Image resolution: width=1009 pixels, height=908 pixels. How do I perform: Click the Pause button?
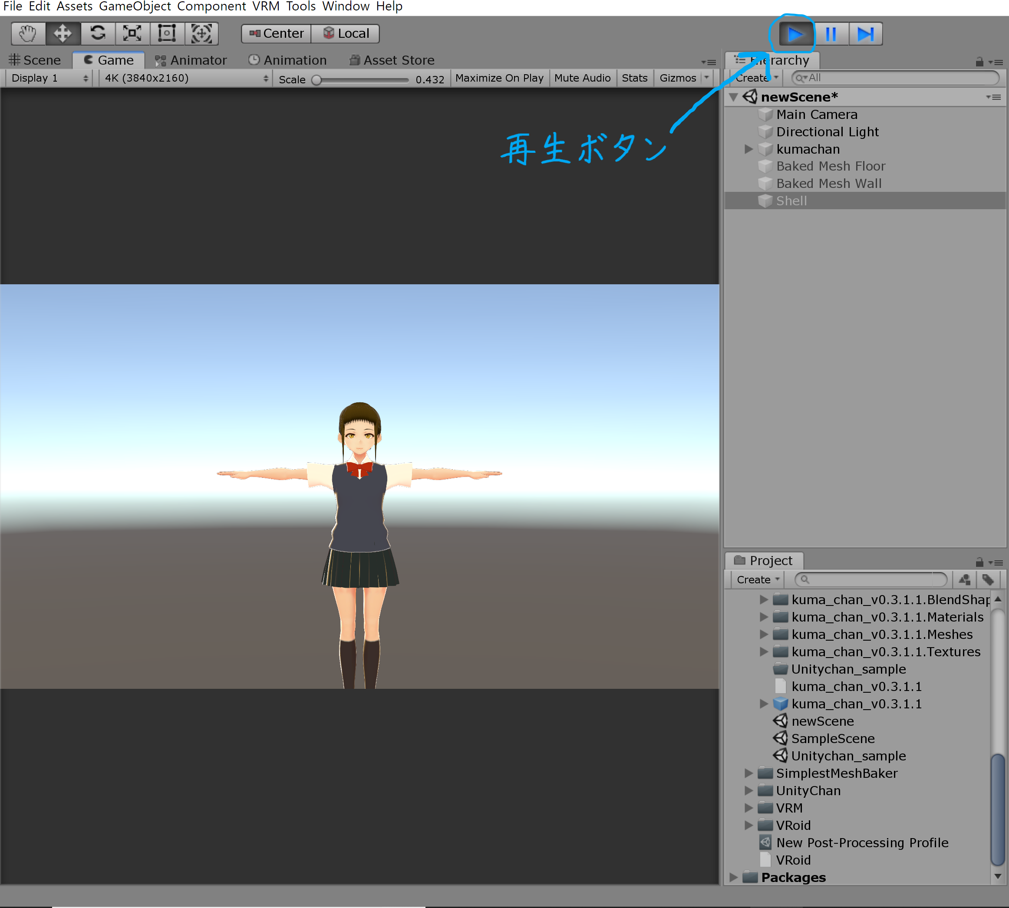click(x=831, y=34)
